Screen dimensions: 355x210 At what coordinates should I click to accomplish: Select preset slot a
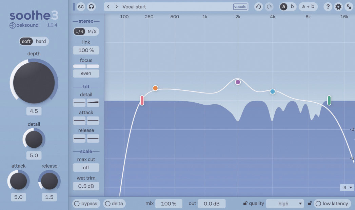point(283,7)
